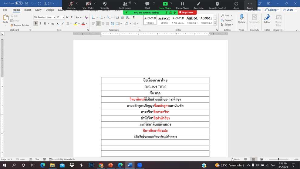Open Zoom Apps
Screen dimensions: 300x169
point(236,5)
